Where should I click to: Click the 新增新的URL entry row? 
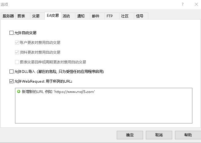pos(104,91)
